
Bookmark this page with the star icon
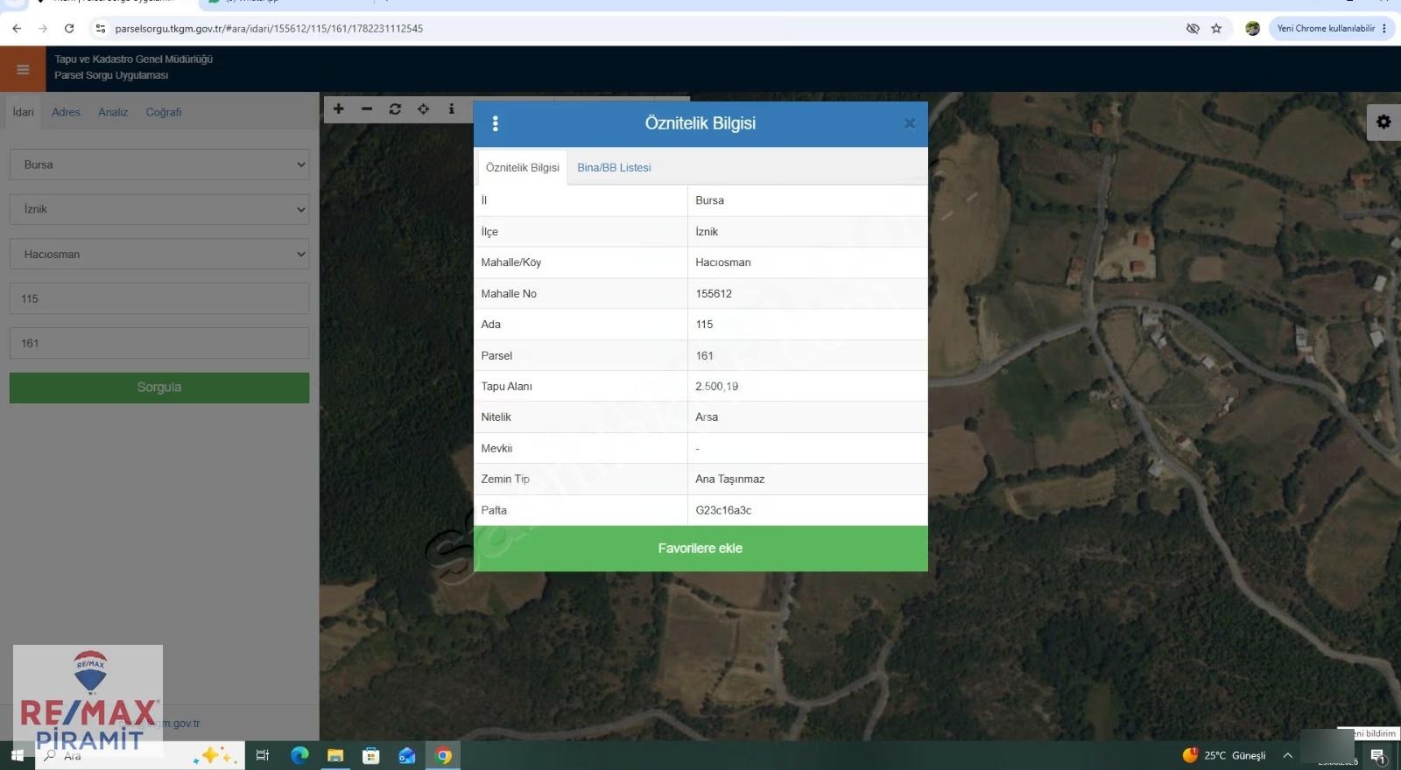click(x=1216, y=29)
